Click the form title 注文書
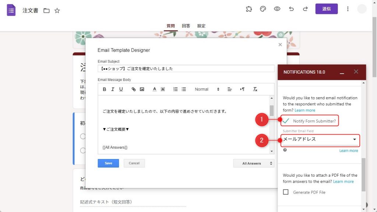377x212 pixels. (x=30, y=11)
